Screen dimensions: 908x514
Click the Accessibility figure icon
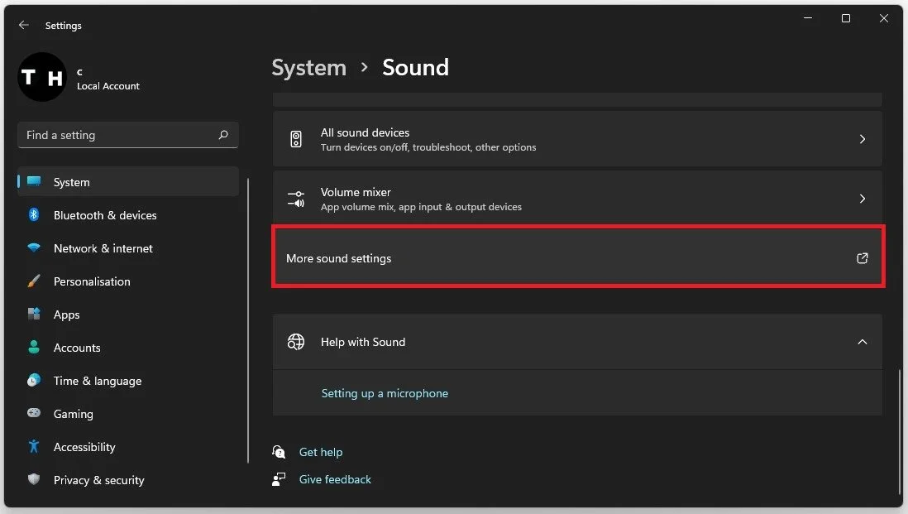[x=34, y=447]
